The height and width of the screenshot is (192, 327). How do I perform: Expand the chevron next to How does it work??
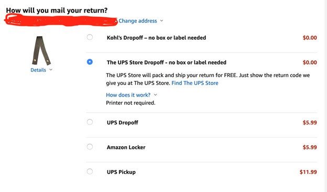[155, 95]
